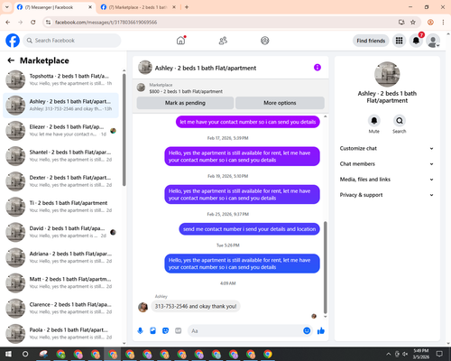View site information icon in address bar

coord(48,23)
